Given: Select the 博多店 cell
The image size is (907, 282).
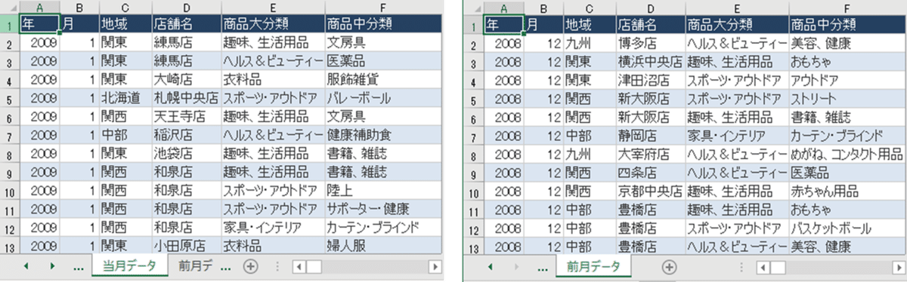Looking at the screenshot, I should click(x=650, y=43).
